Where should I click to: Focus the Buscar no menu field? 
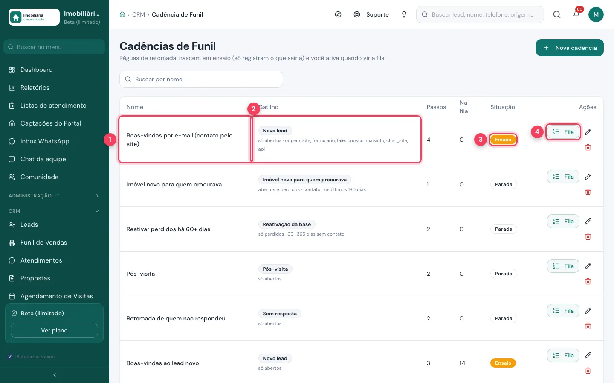54,47
